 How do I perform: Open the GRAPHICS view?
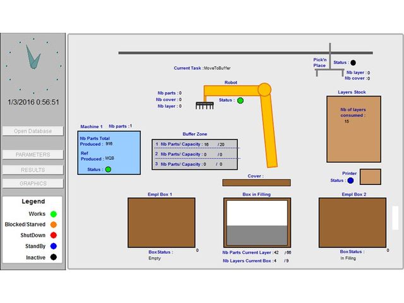pyautogui.click(x=33, y=184)
